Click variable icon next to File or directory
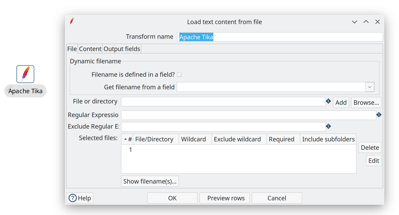Image resolution: width=399 pixels, height=215 pixels. coord(328,101)
